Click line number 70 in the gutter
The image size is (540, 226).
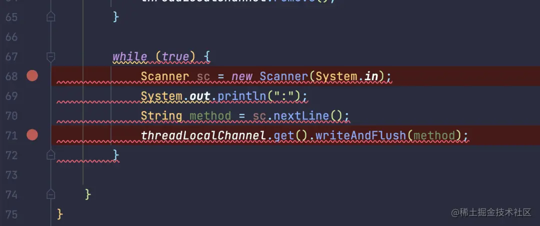(11, 116)
